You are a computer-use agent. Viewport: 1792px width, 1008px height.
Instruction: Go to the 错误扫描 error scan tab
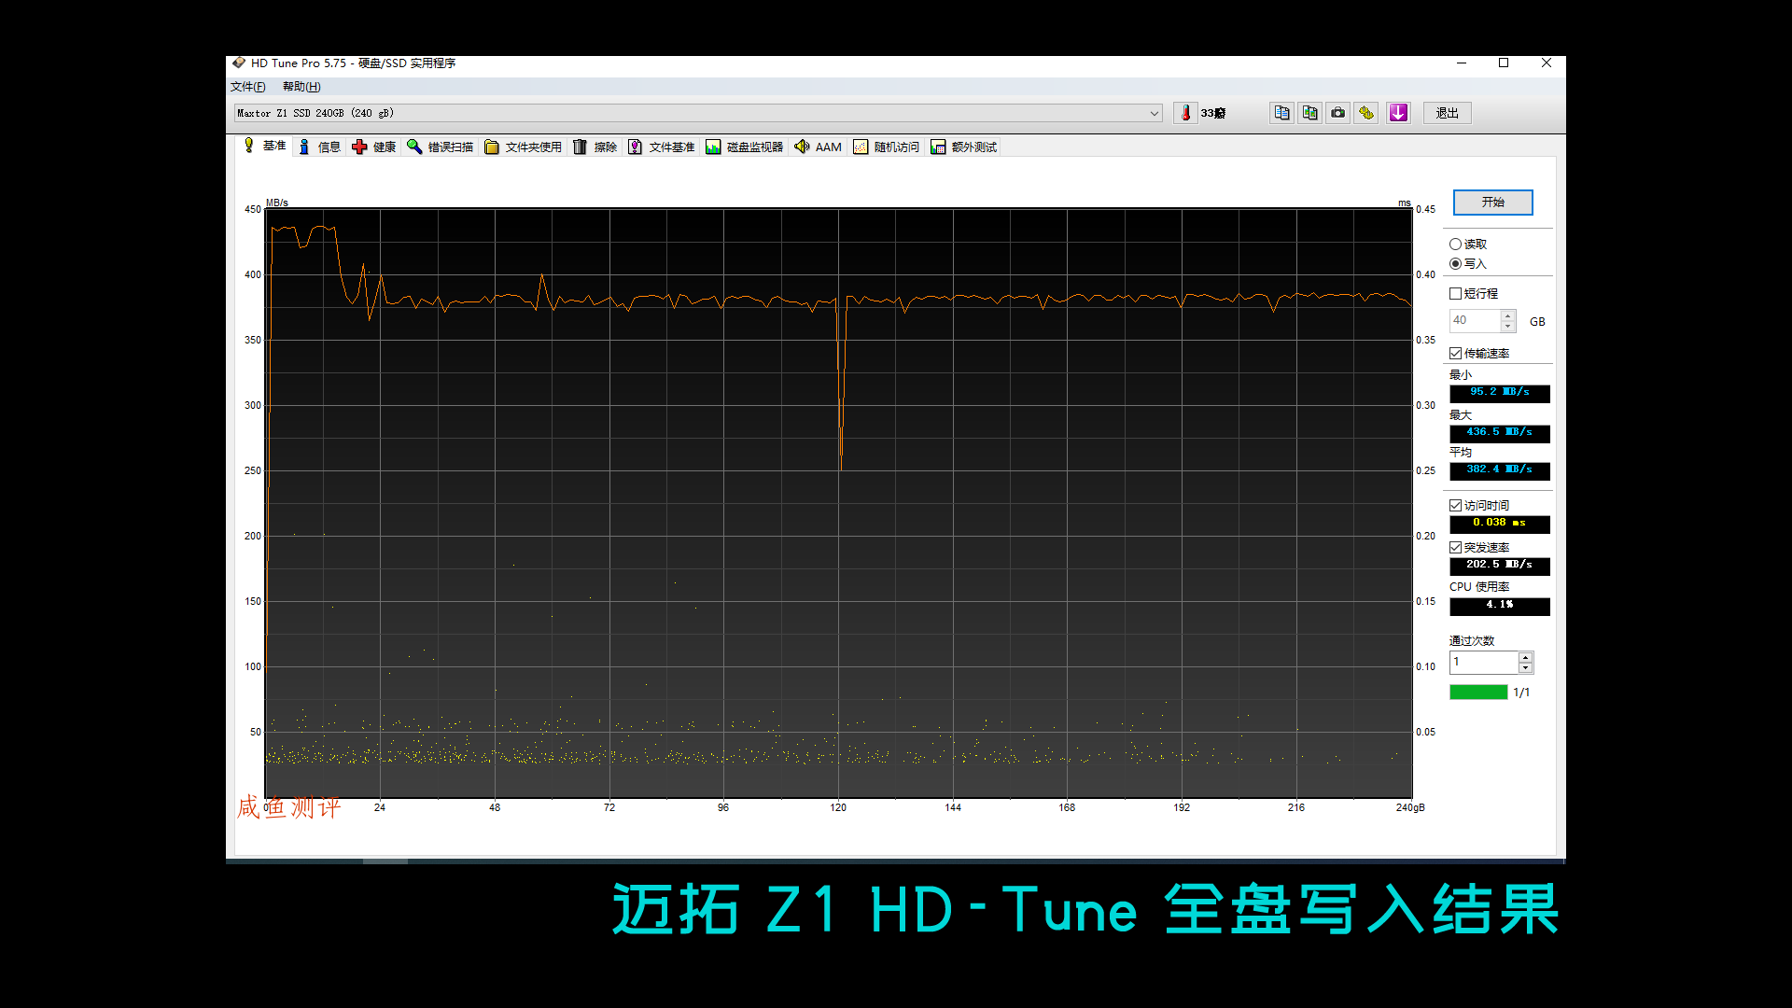441,147
